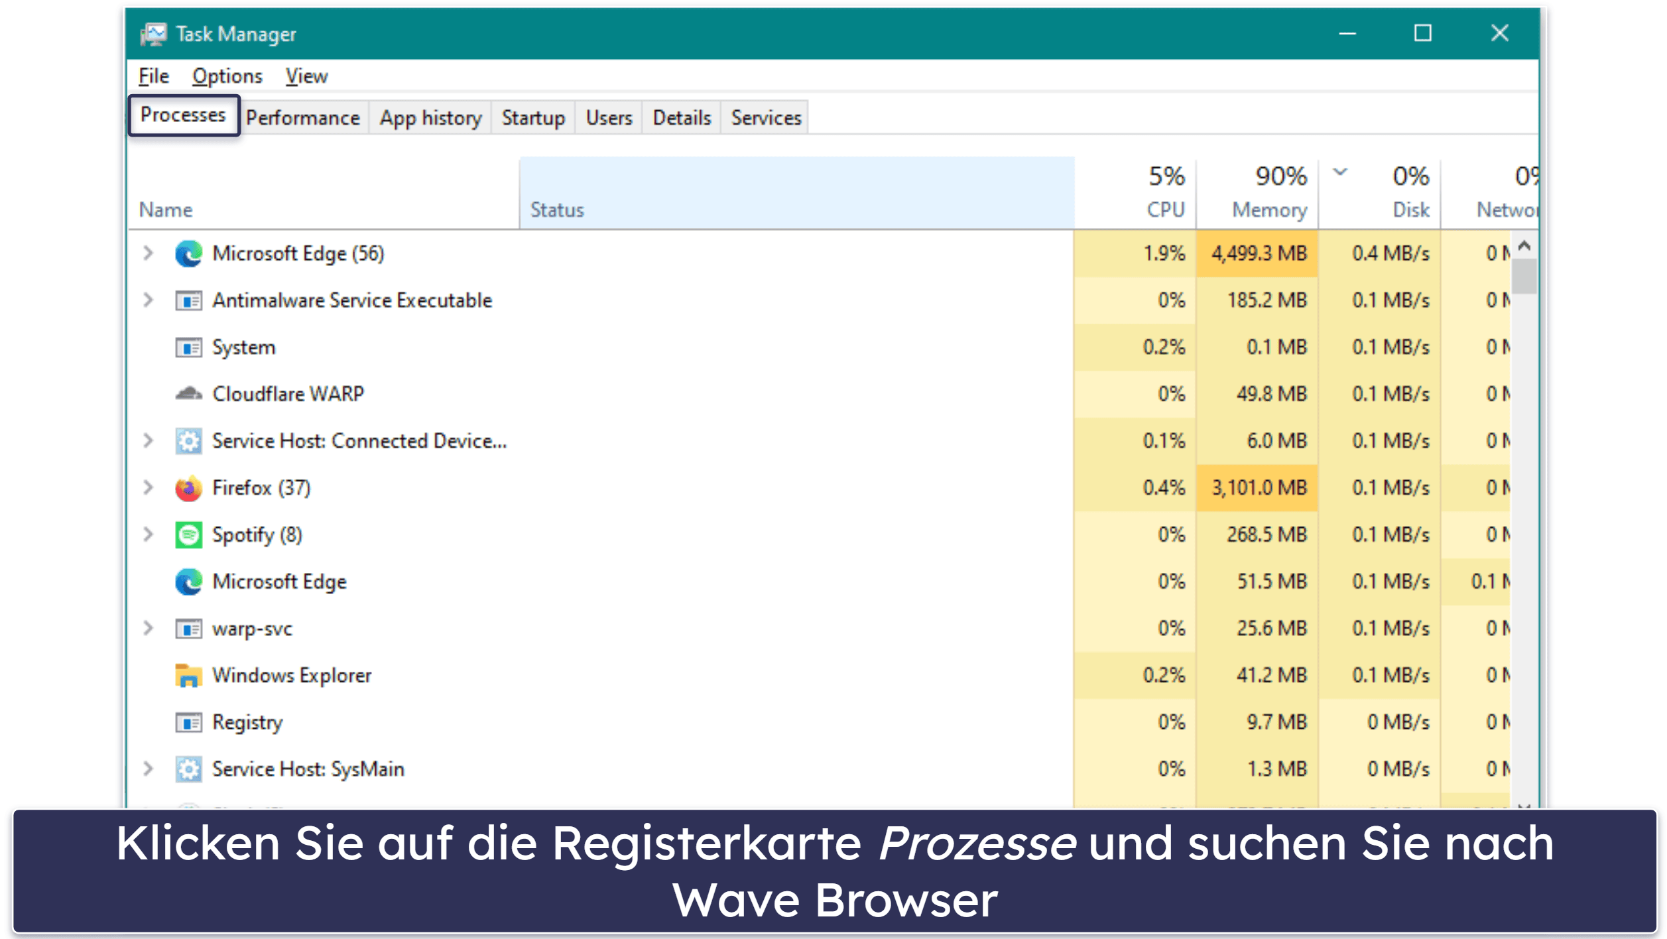Open the App history tab
1667x939 pixels.
[430, 118]
